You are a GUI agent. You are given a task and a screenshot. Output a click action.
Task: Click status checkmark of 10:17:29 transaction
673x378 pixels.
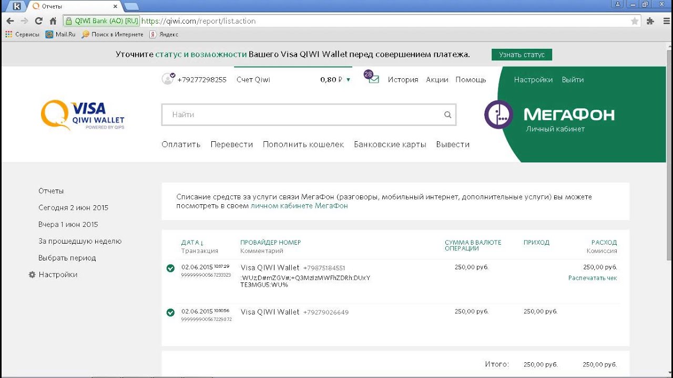tap(170, 268)
